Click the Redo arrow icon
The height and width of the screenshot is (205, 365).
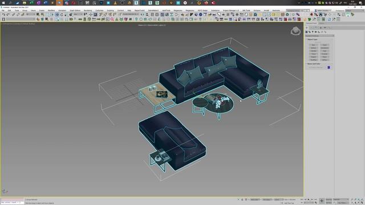[x=8, y=14]
